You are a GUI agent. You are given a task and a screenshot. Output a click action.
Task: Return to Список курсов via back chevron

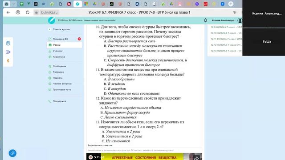click(x=49, y=29)
